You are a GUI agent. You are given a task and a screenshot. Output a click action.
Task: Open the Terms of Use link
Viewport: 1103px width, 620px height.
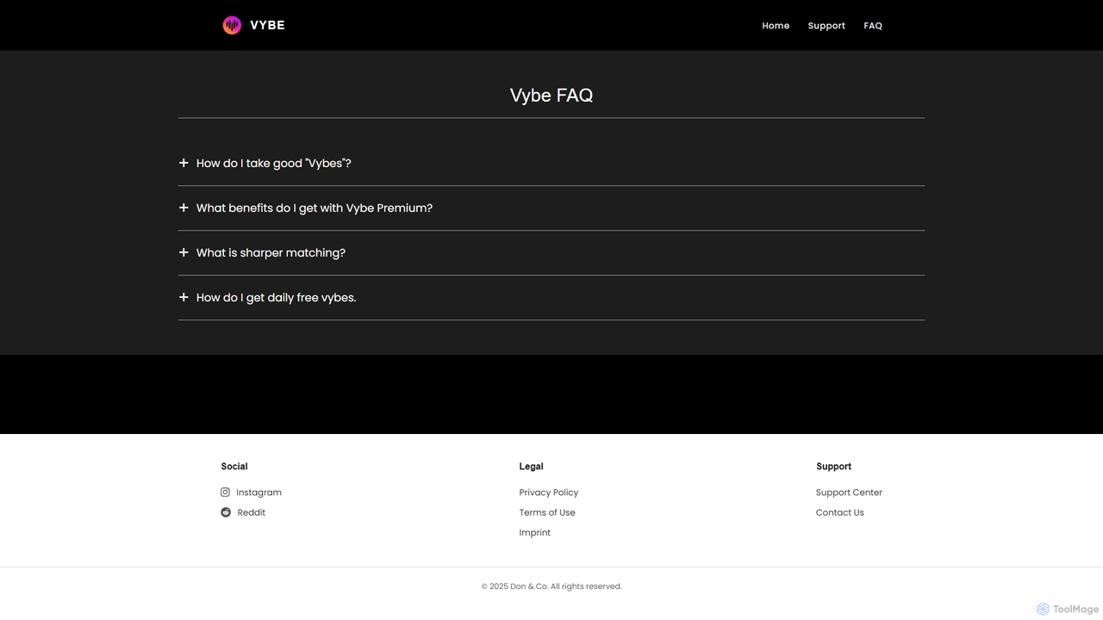[x=547, y=512]
